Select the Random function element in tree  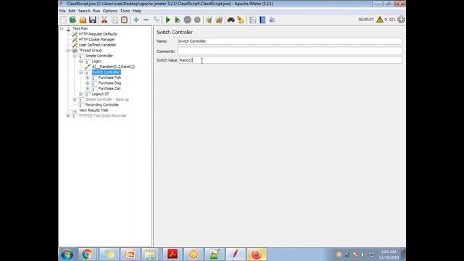pyautogui.click(x=113, y=67)
